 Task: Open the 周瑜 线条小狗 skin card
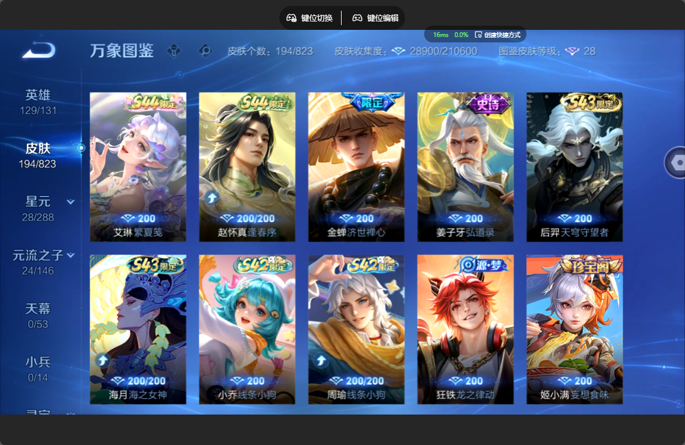pyautogui.click(x=357, y=329)
